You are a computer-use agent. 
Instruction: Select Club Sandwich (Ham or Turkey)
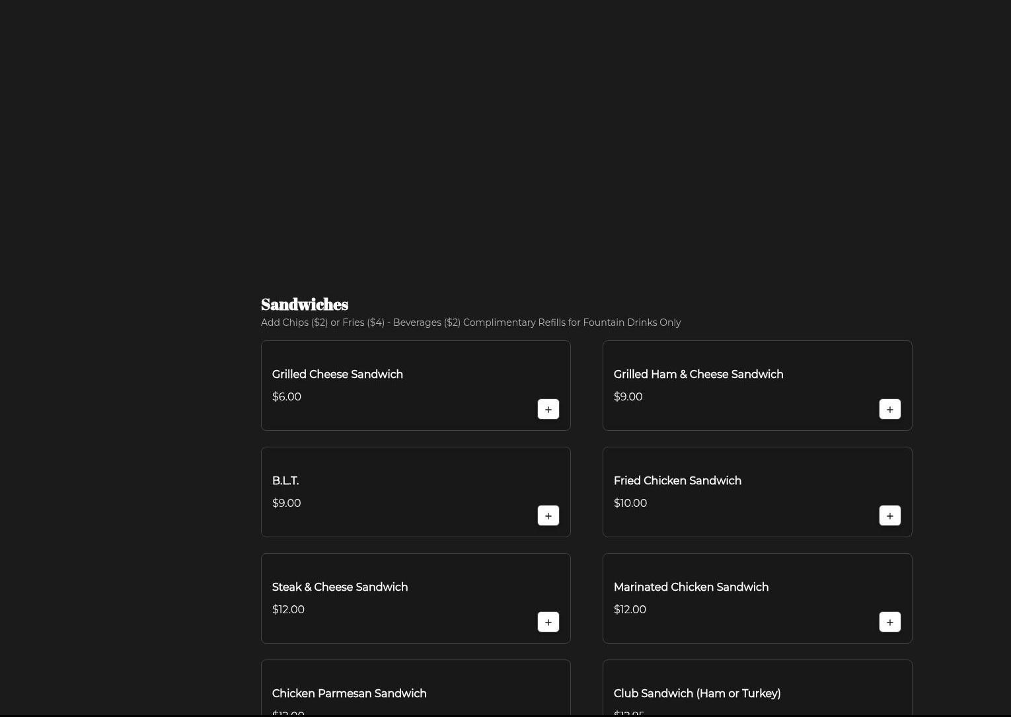696,694
